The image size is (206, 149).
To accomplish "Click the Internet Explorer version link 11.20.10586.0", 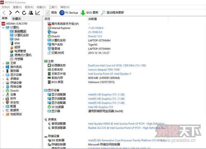I will click(x=96, y=28).
